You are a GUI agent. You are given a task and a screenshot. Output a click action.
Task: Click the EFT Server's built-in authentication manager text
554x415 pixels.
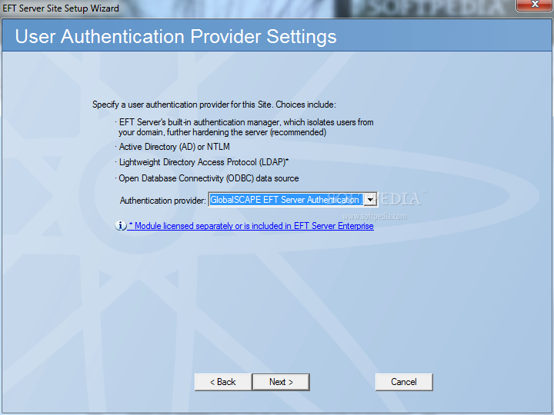[246, 127]
